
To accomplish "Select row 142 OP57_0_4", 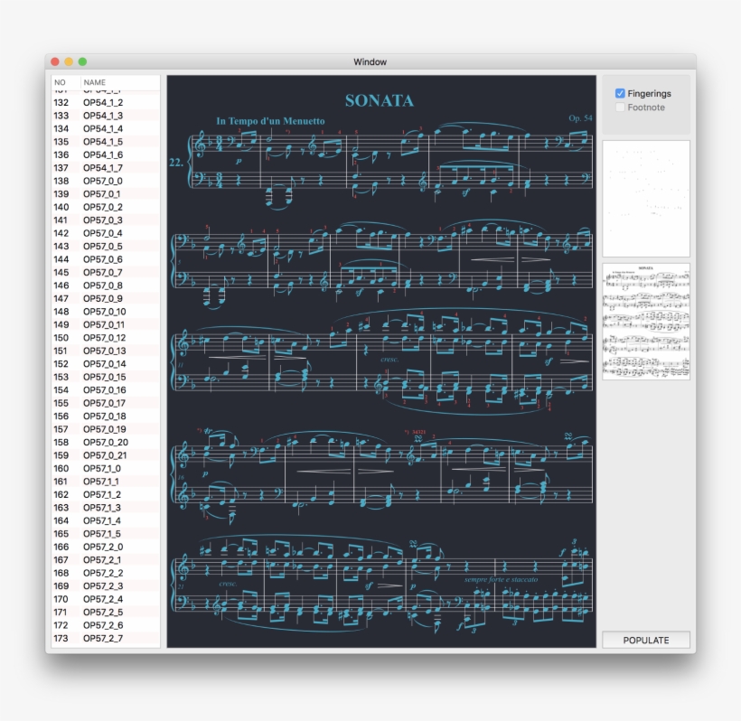I will click(106, 233).
